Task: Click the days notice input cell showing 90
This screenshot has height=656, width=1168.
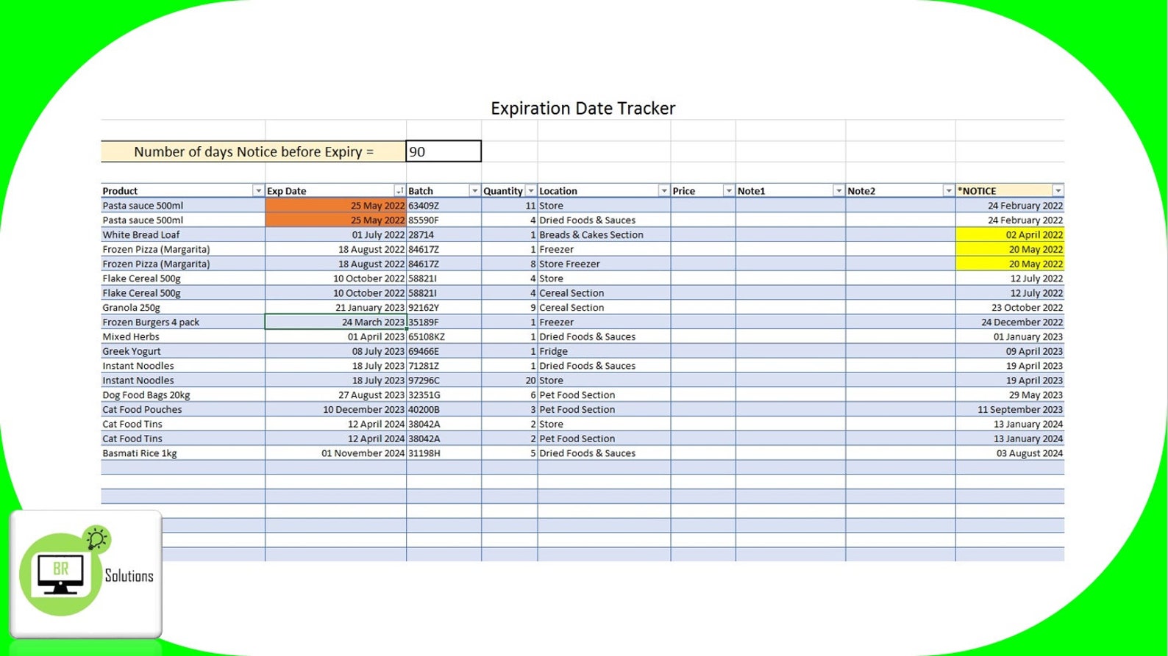Action: tap(444, 151)
